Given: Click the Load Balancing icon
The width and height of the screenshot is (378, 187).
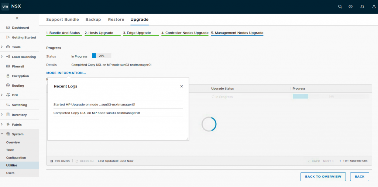Looking at the screenshot, I should [x=8, y=57].
